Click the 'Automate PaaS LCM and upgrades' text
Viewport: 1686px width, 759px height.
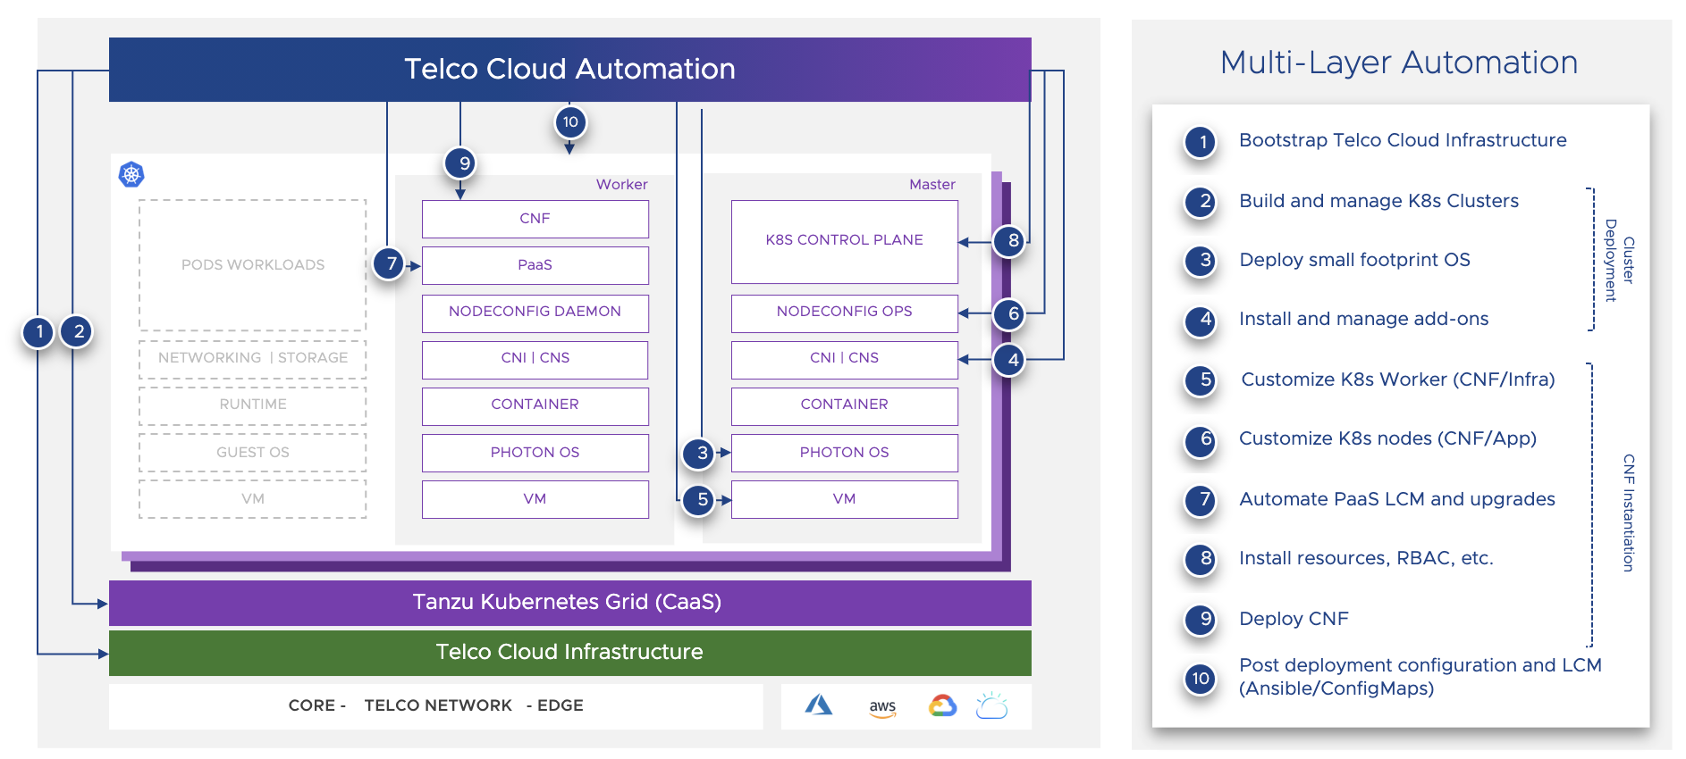coord(1397,500)
